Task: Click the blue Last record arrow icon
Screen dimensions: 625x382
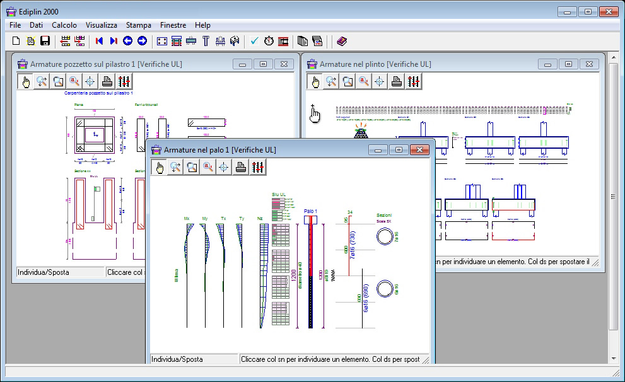Action: pyautogui.click(x=114, y=41)
